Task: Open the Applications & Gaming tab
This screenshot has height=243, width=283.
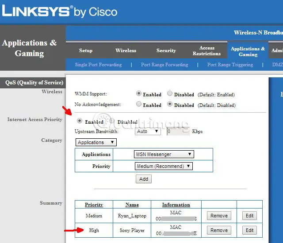Action: tap(248, 51)
